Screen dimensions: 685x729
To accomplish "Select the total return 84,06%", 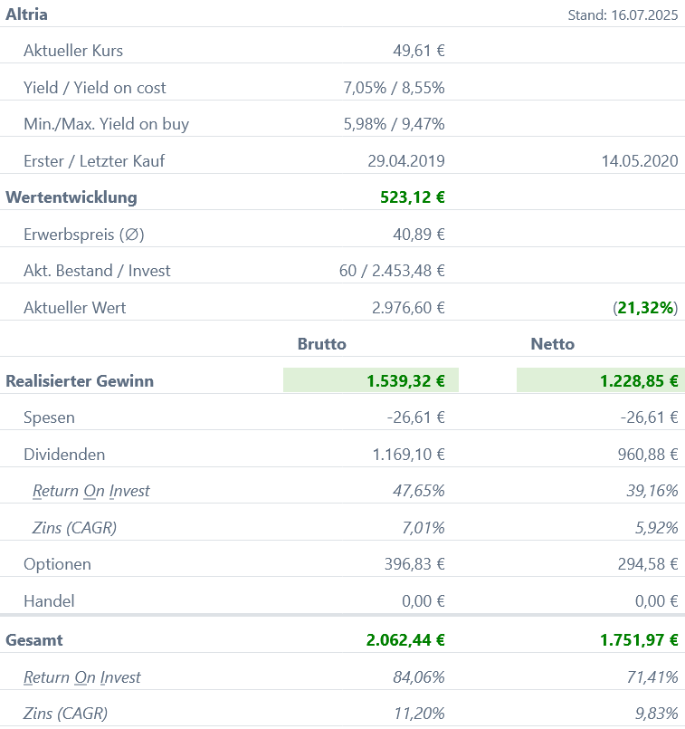I will (x=419, y=677).
